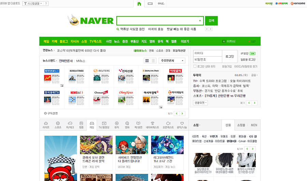The width and height of the screenshot is (307, 181).
Task: Select the 라이프 home icon tab
Action: pos(46,125)
